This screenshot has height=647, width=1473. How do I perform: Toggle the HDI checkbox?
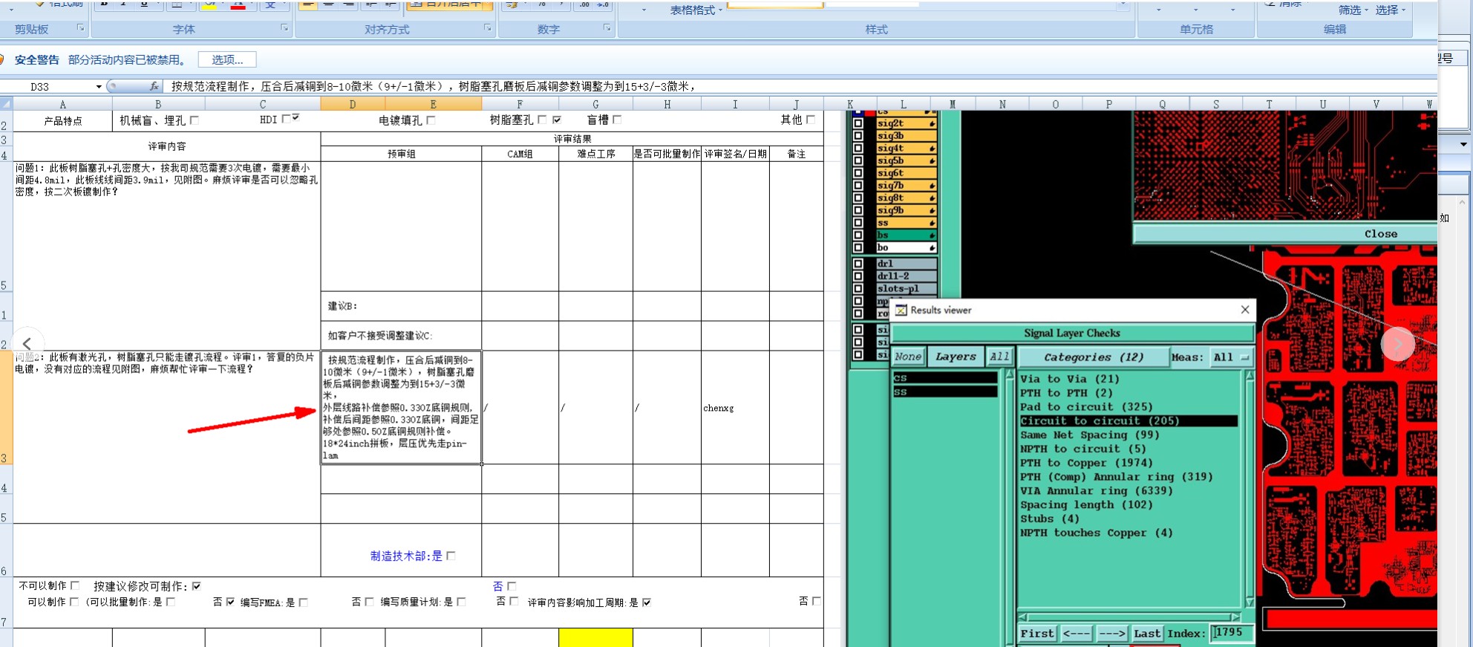(x=287, y=119)
